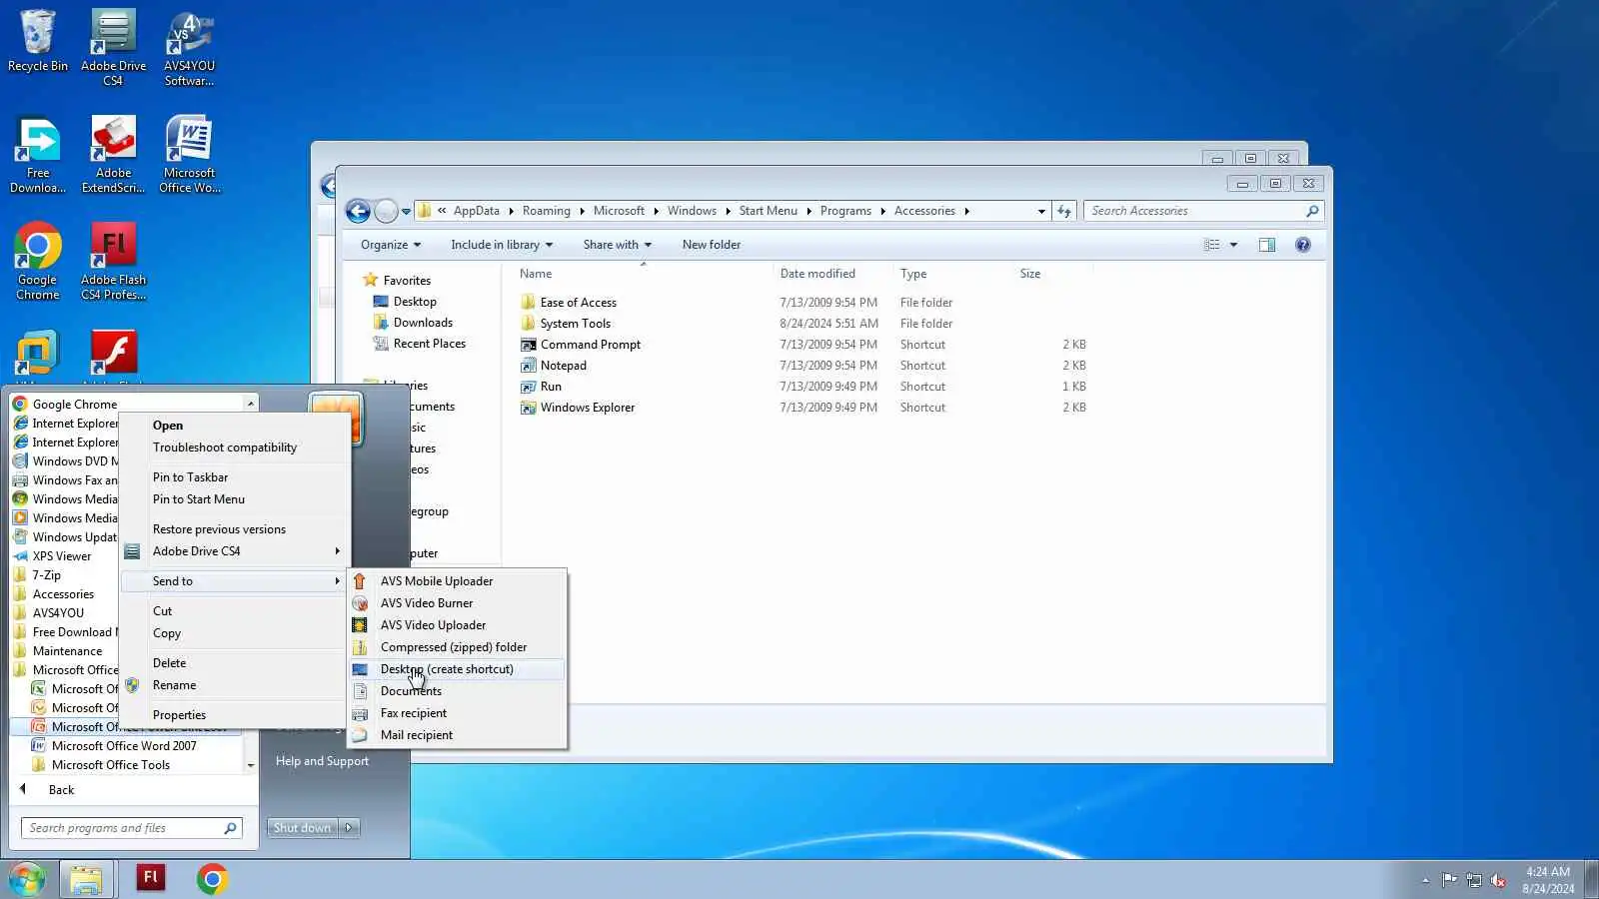Click the Shut down button
Screen dimensions: 1599x899
click(303, 828)
